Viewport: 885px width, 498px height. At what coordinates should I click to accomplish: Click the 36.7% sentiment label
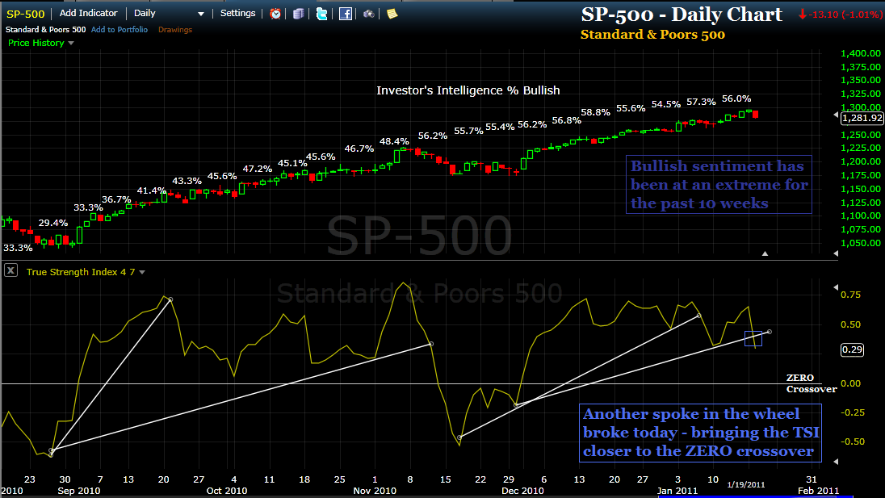pos(116,199)
